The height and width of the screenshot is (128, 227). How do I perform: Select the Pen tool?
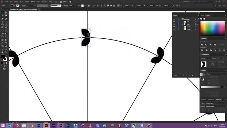click(2, 19)
